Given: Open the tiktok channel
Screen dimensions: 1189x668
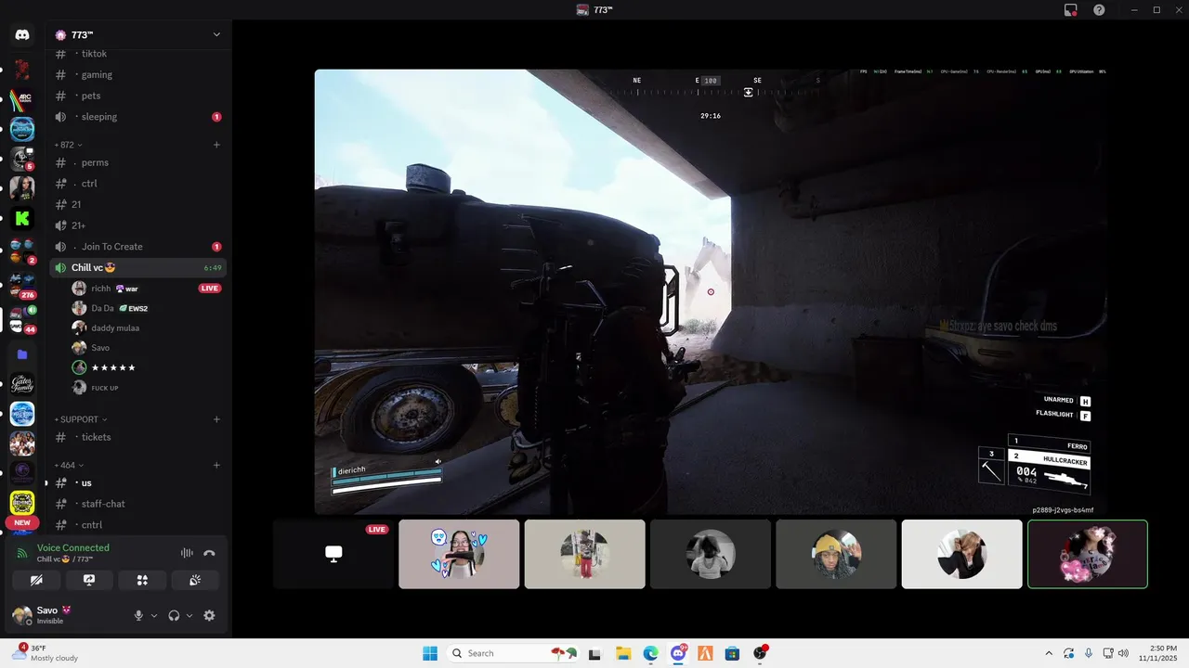Looking at the screenshot, I should pos(137,54).
